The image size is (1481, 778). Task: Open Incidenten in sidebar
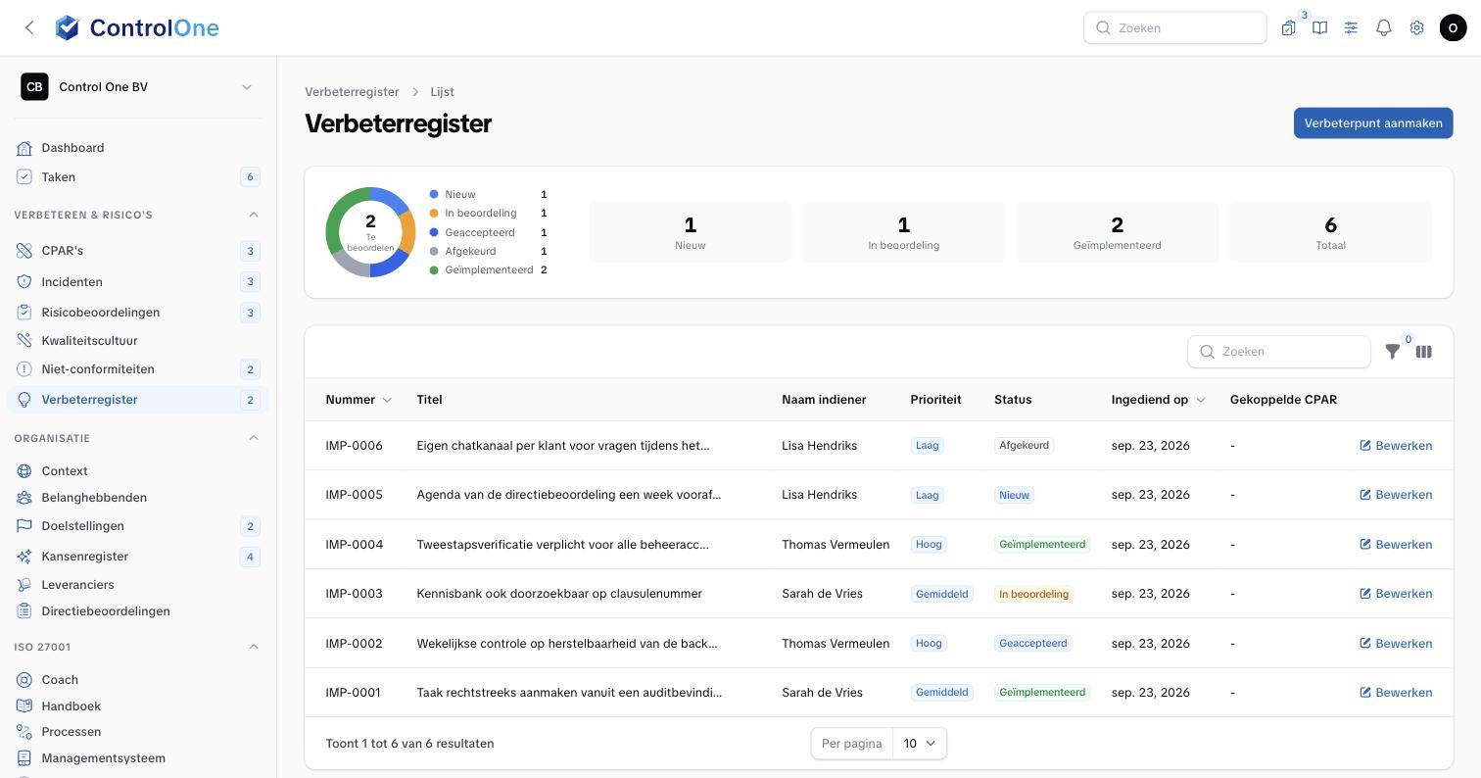[x=137, y=282]
